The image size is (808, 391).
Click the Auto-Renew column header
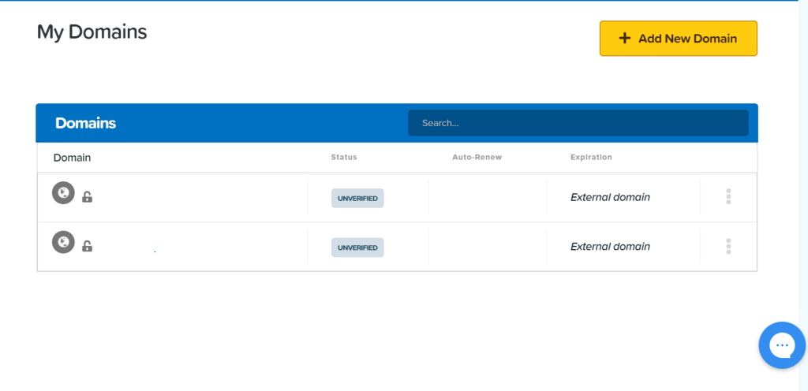pyautogui.click(x=477, y=158)
